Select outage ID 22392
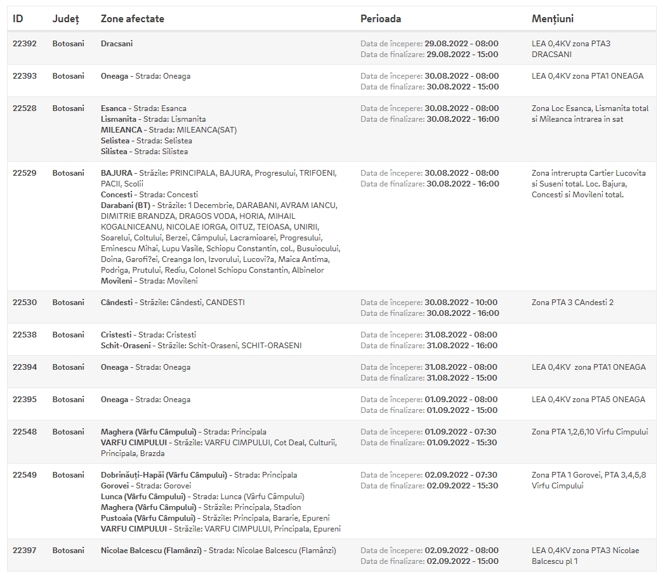The image size is (665, 581). click(25, 44)
